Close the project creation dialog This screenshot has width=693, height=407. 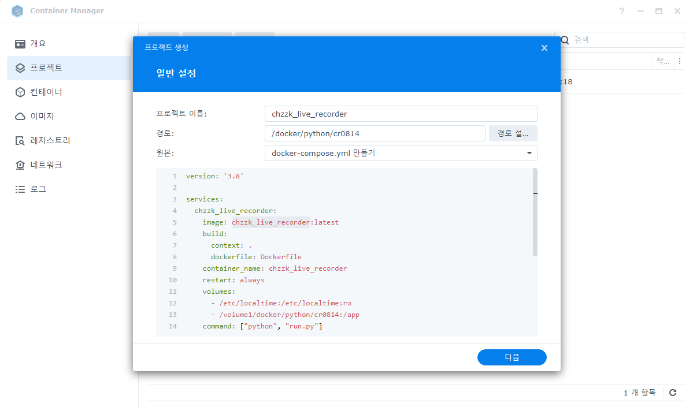tap(544, 48)
